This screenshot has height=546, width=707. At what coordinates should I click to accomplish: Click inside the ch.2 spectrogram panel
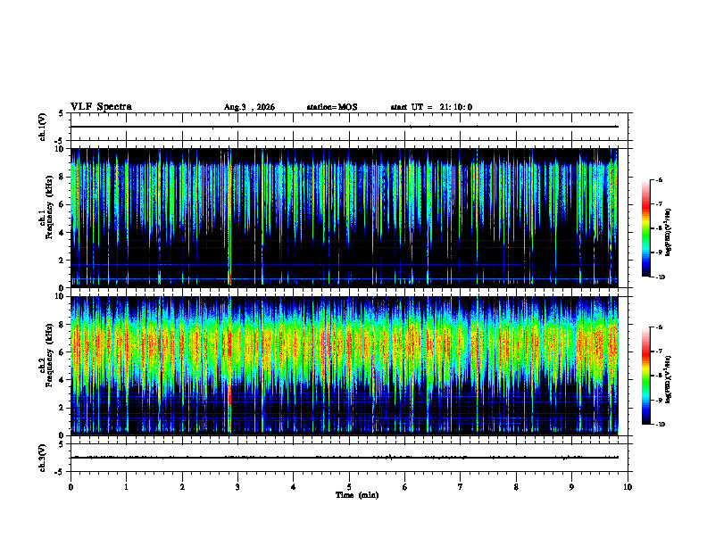344,366
